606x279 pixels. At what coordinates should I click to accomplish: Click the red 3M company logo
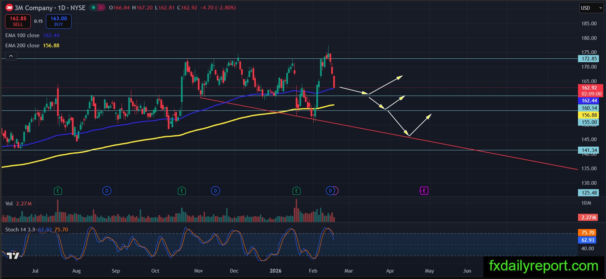(9, 7)
